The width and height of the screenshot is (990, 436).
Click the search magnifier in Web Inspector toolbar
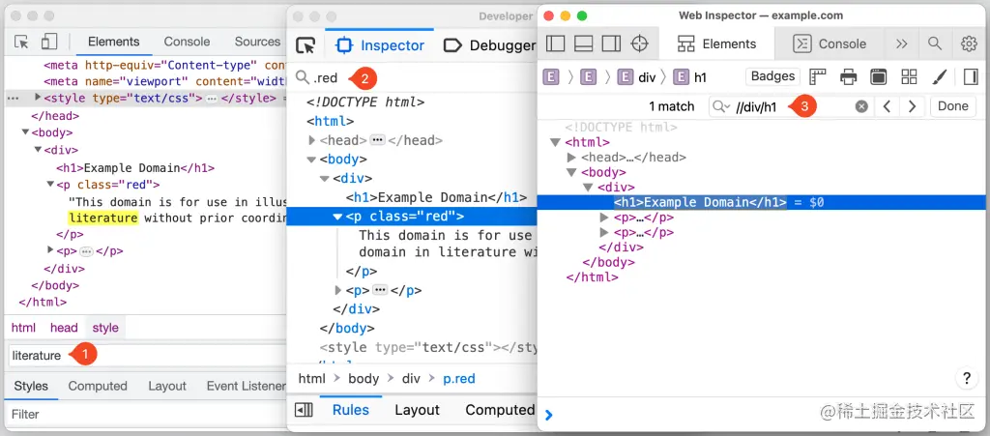(935, 44)
